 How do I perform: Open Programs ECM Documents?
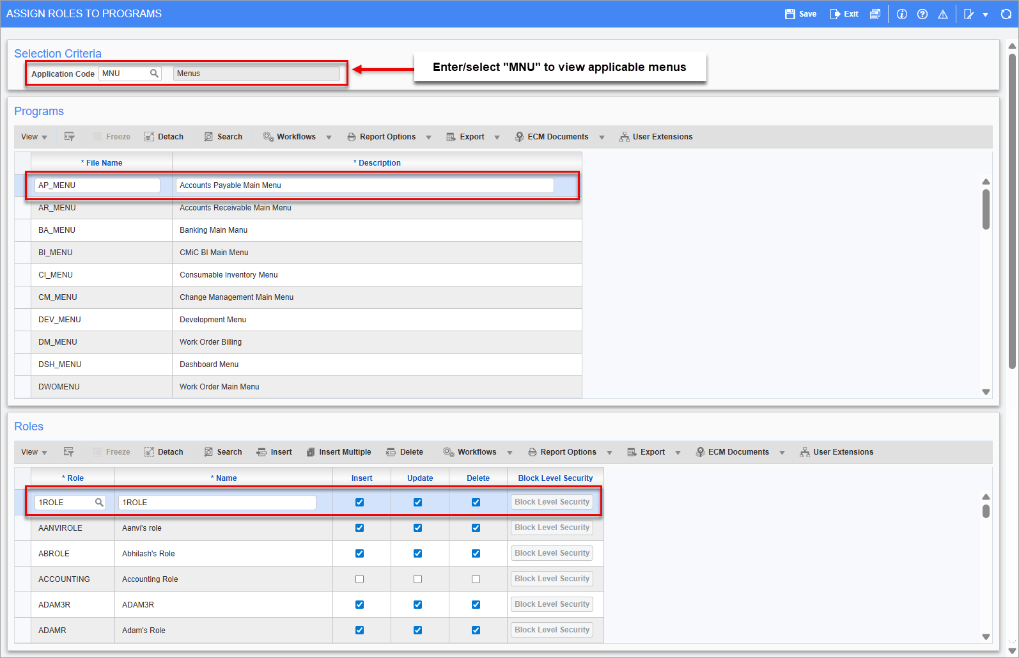(x=552, y=137)
